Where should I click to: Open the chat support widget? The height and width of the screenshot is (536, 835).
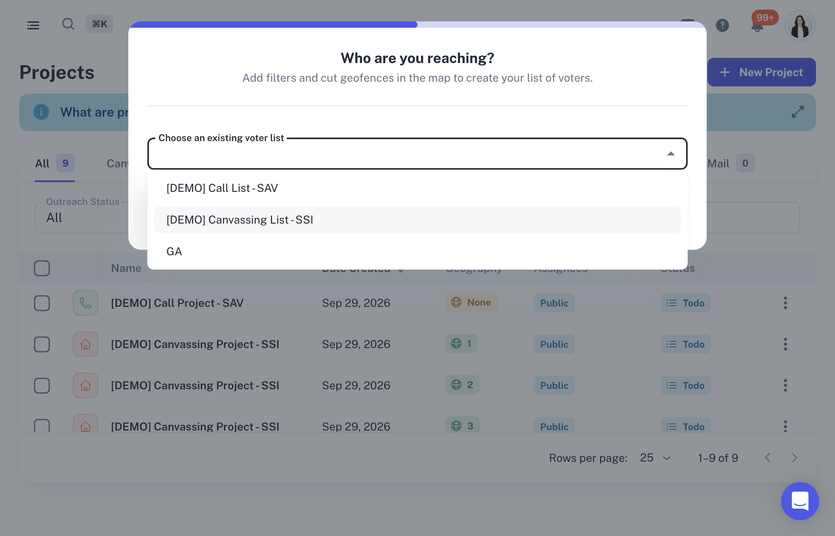pyautogui.click(x=800, y=501)
